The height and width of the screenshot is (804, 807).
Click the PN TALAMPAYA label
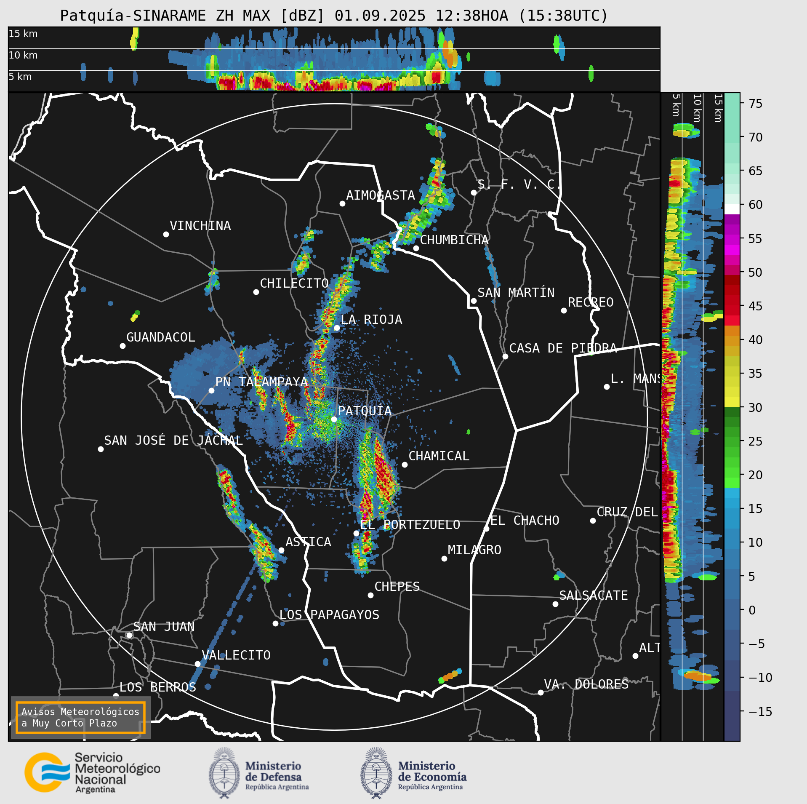(261, 382)
